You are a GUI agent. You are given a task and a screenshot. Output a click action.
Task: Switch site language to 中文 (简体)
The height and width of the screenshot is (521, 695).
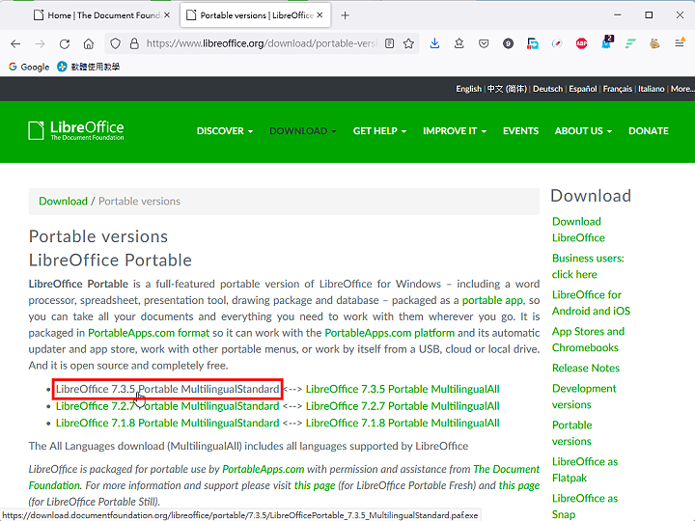[x=507, y=89]
